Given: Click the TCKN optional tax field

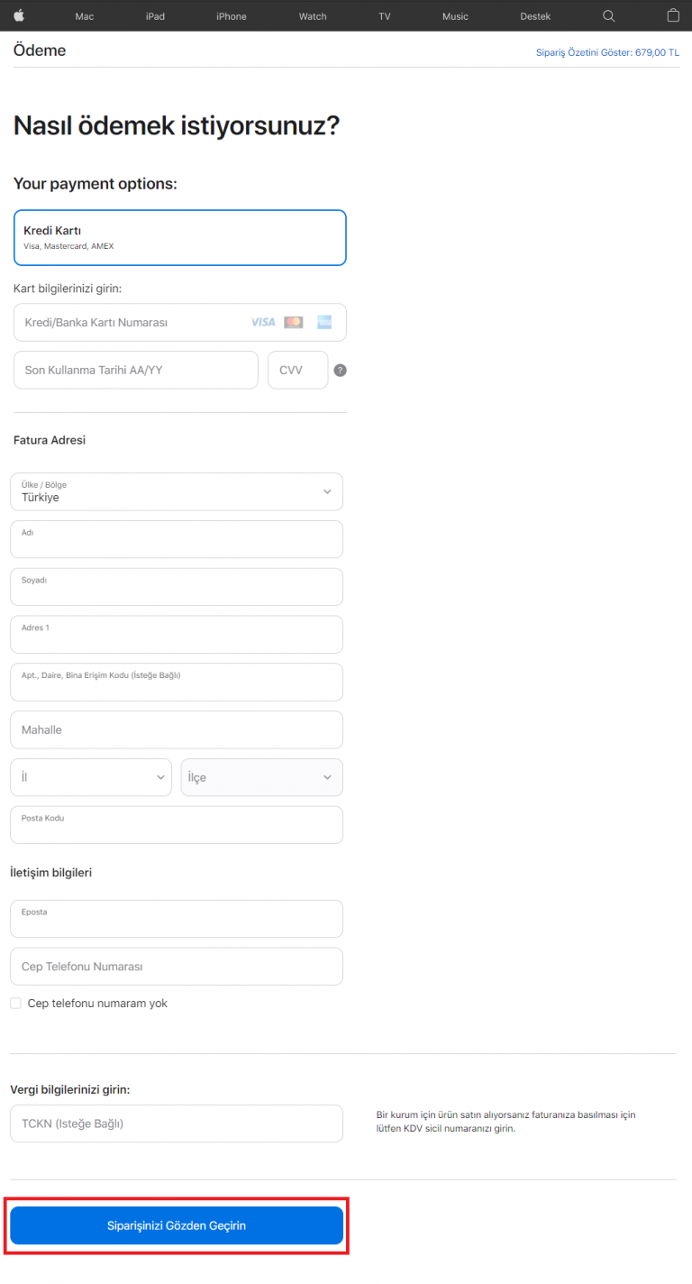Looking at the screenshot, I should (176, 1123).
